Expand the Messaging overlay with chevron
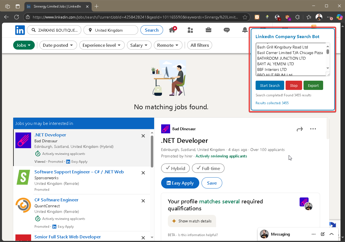 pos(332,234)
